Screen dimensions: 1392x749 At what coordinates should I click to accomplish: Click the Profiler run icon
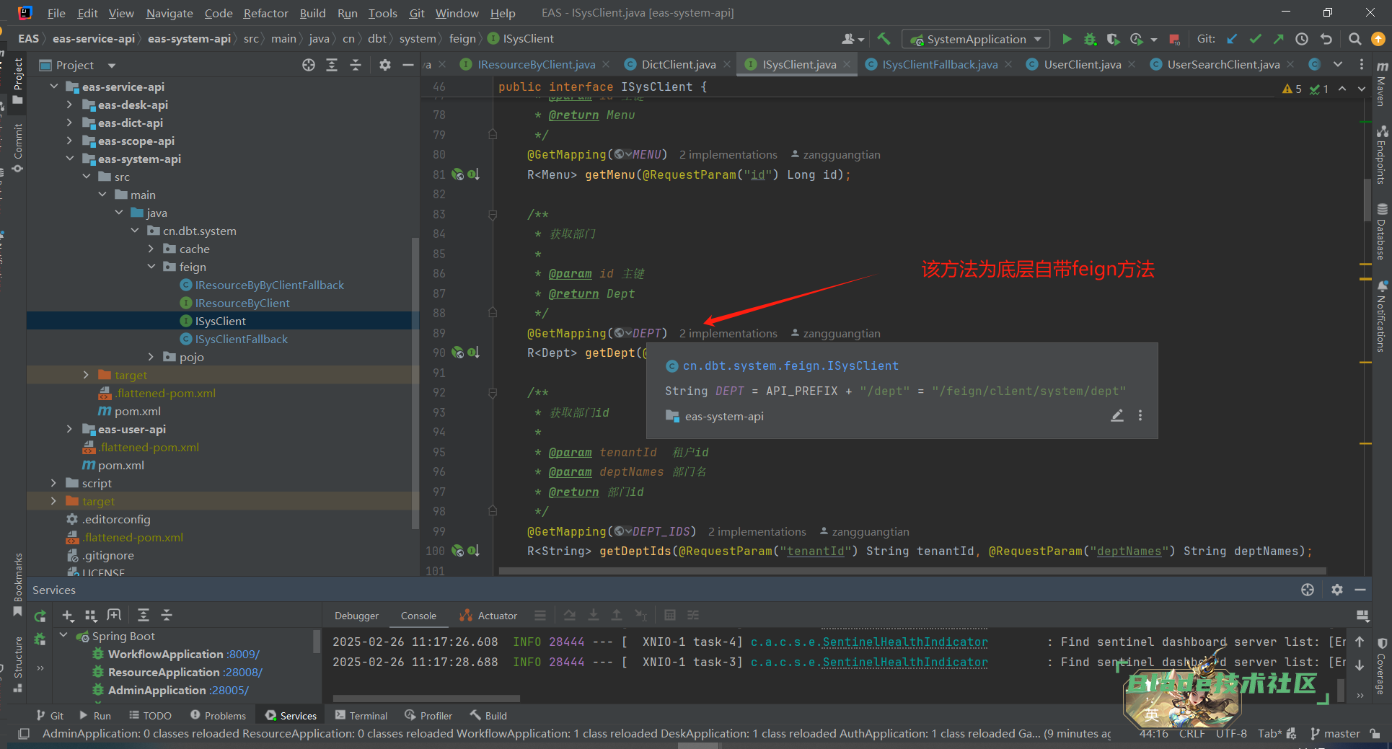click(x=1137, y=39)
